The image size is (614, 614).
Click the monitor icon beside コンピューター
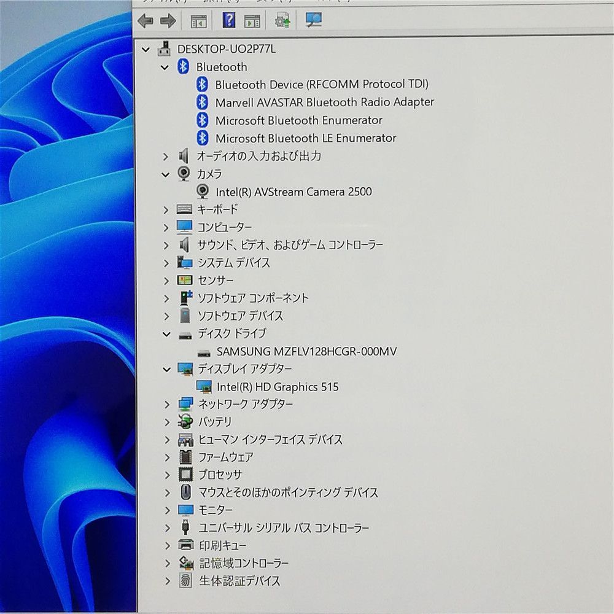pyautogui.click(x=184, y=227)
